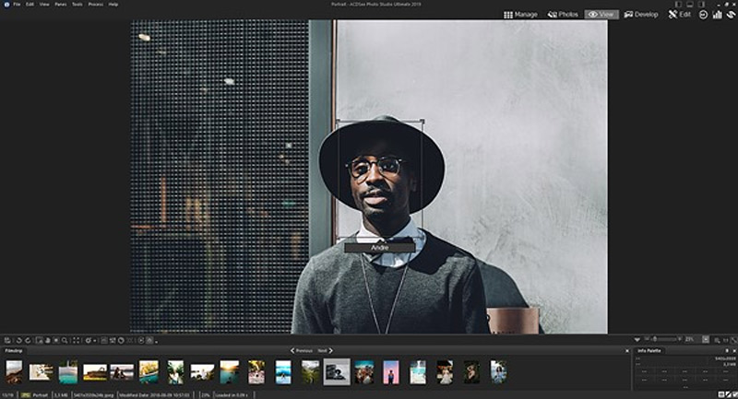This screenshot has height=399, width=738.
Task: Open Edit mode
Action: pyautogui.click(x=679, y=15)
